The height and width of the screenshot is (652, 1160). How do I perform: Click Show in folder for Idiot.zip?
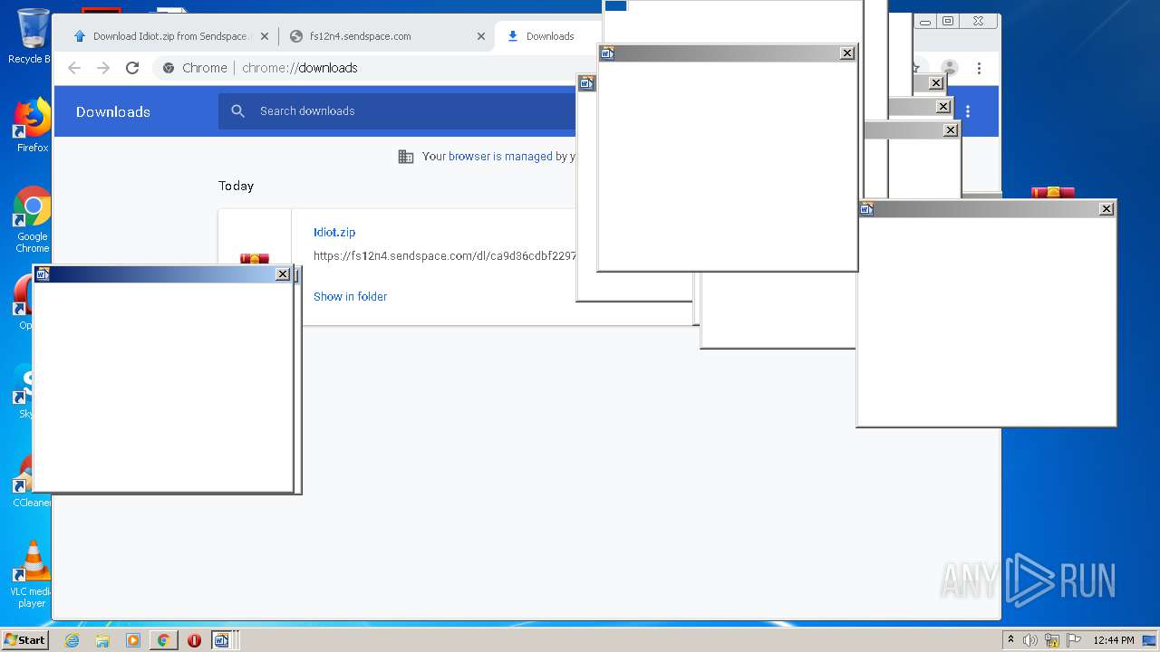pyautogui.click(x=350, y=296)
